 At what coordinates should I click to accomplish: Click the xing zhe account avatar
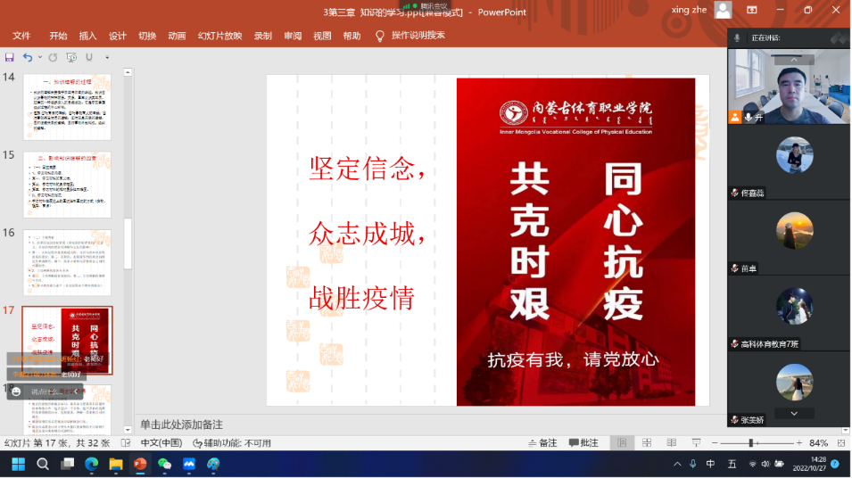(723, 10)
